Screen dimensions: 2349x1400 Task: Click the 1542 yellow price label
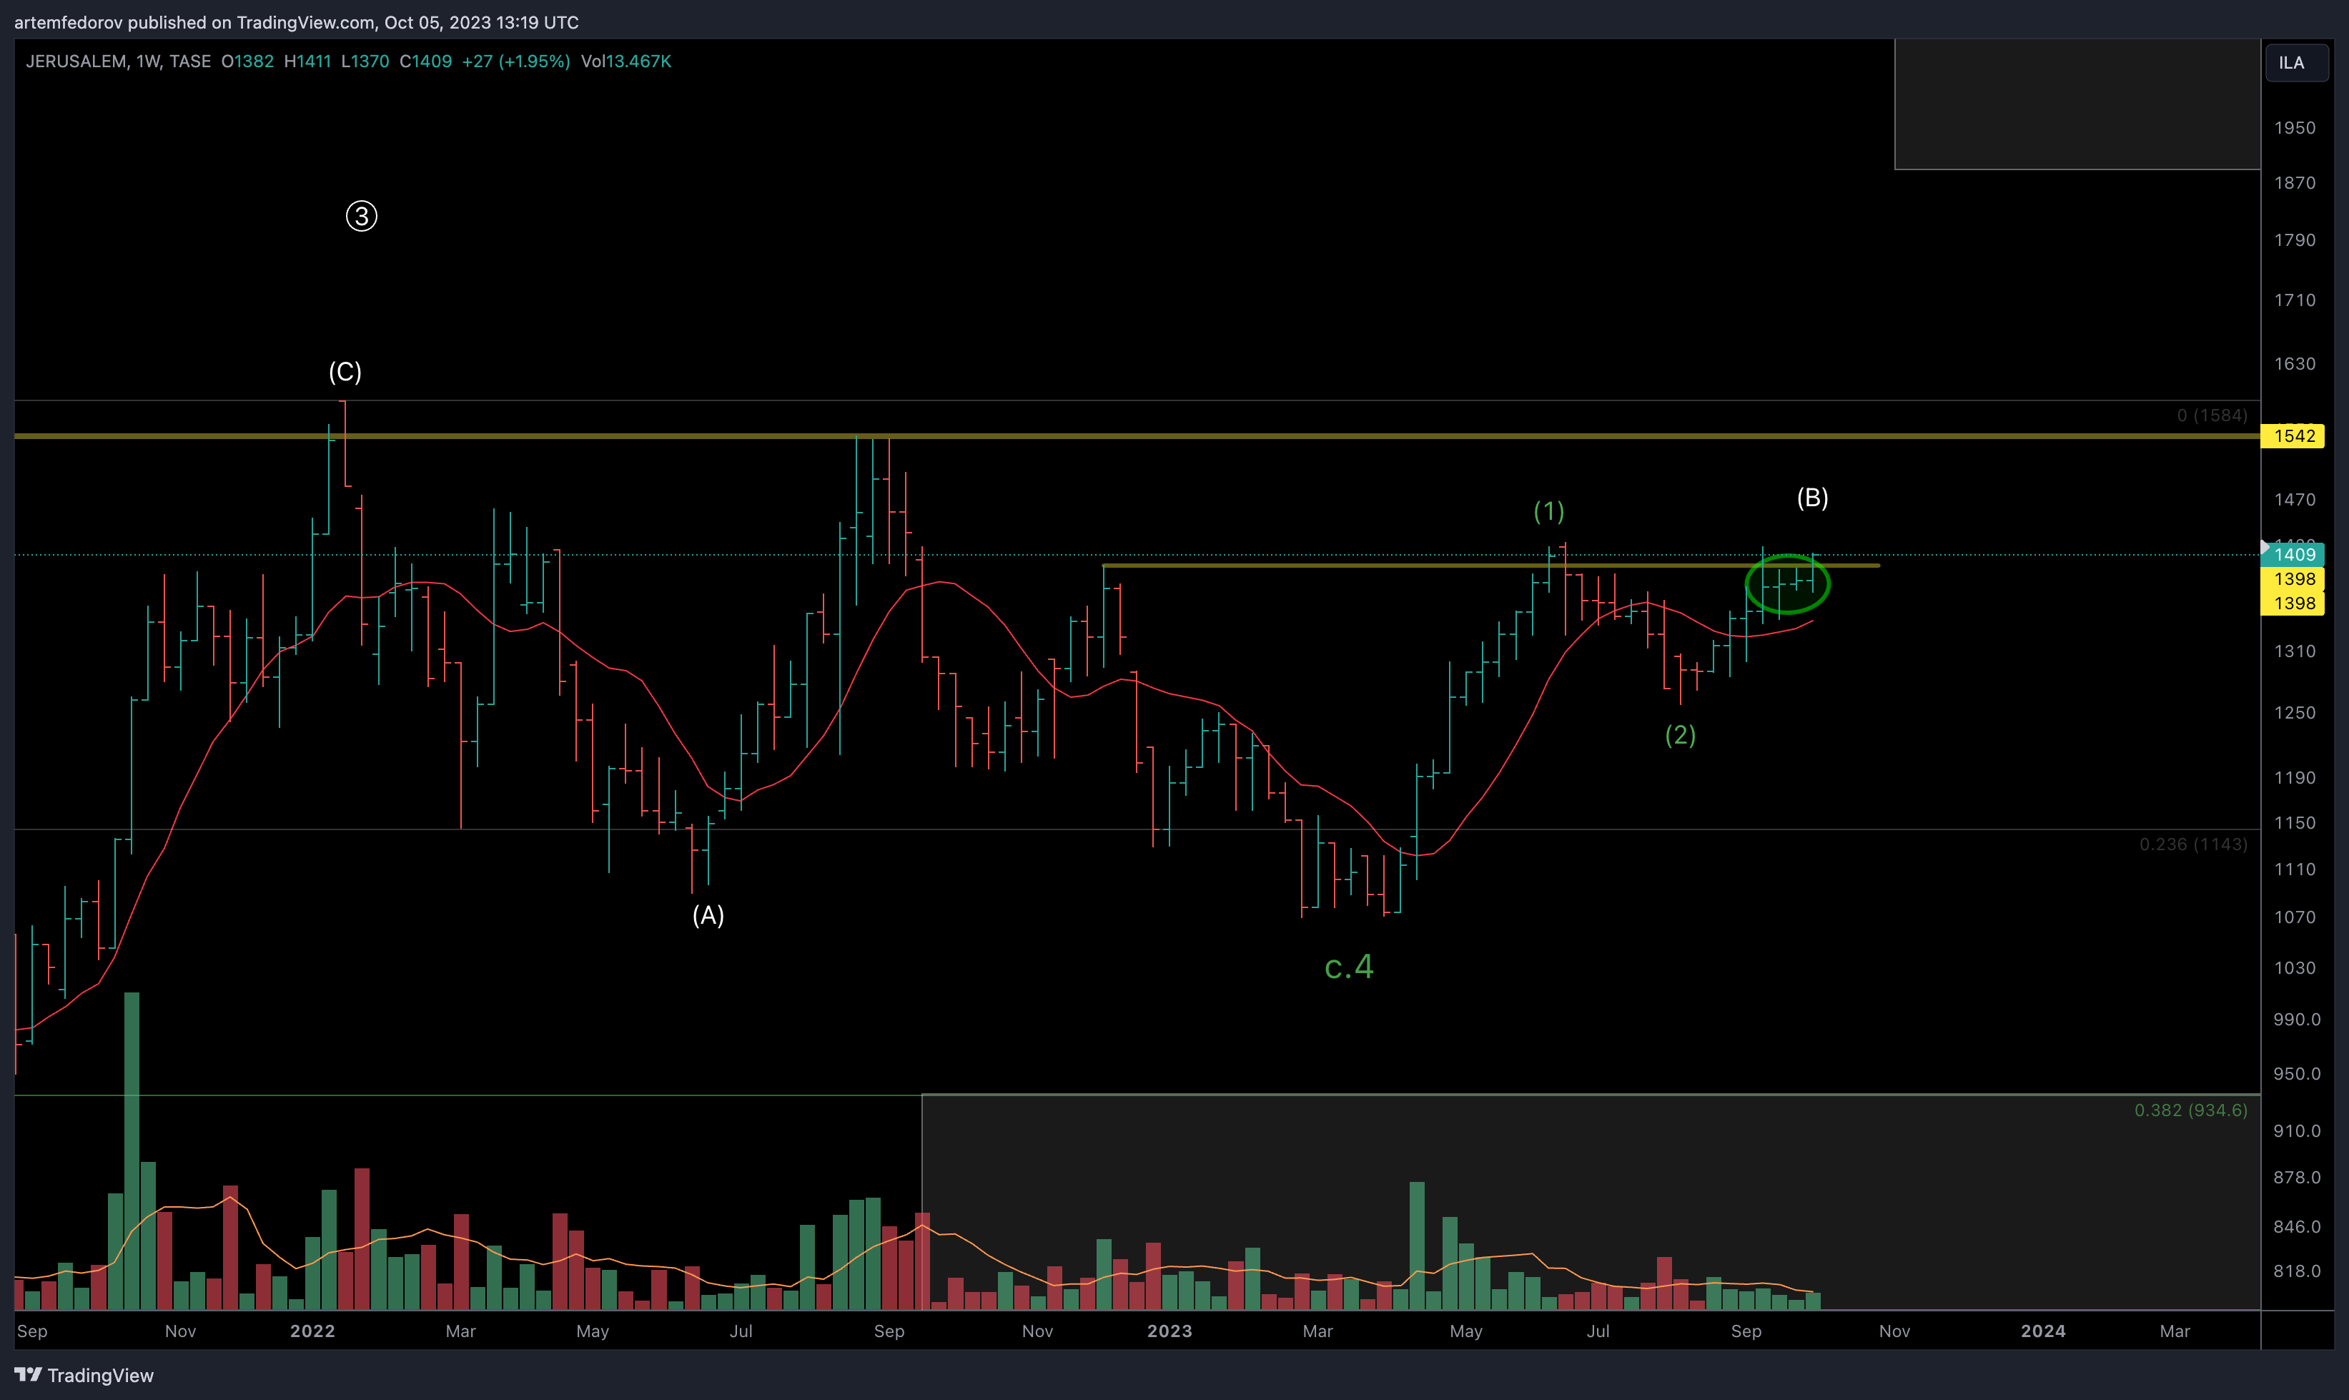coord(2293,436)
